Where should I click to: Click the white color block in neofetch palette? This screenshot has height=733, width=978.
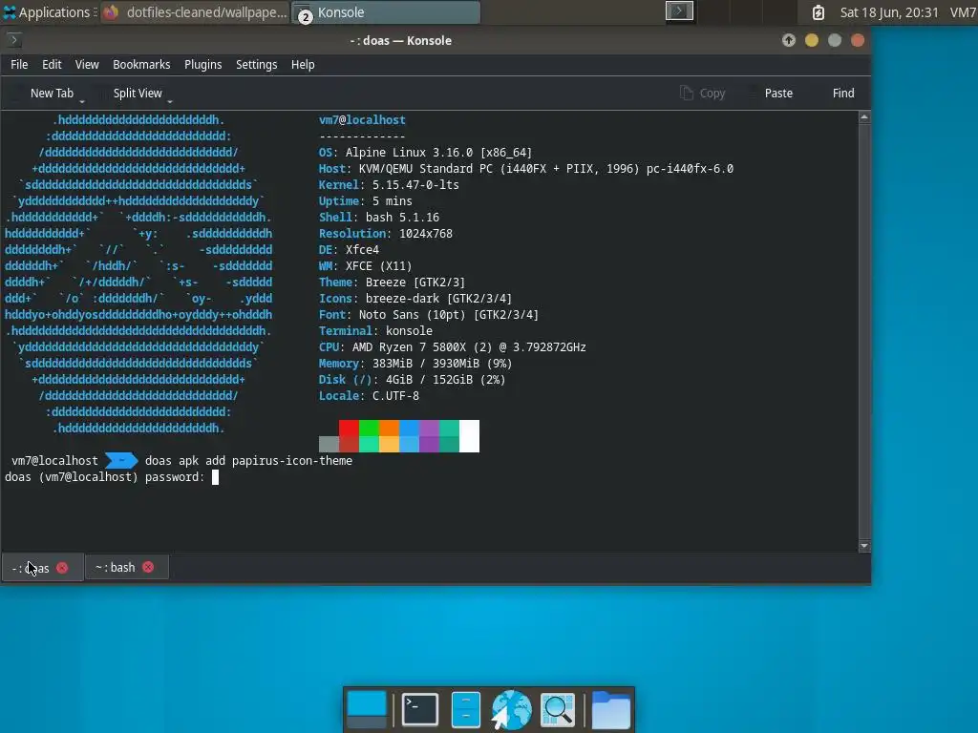tap(469, 435)
